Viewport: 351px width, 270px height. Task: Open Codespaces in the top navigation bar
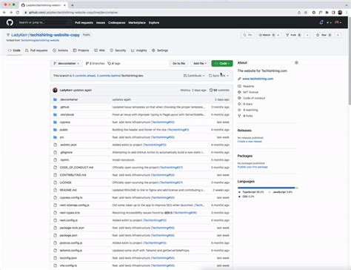click(x=117, y=23)
